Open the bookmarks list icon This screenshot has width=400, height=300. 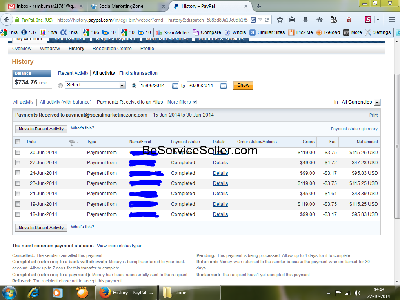coord(292,20)
